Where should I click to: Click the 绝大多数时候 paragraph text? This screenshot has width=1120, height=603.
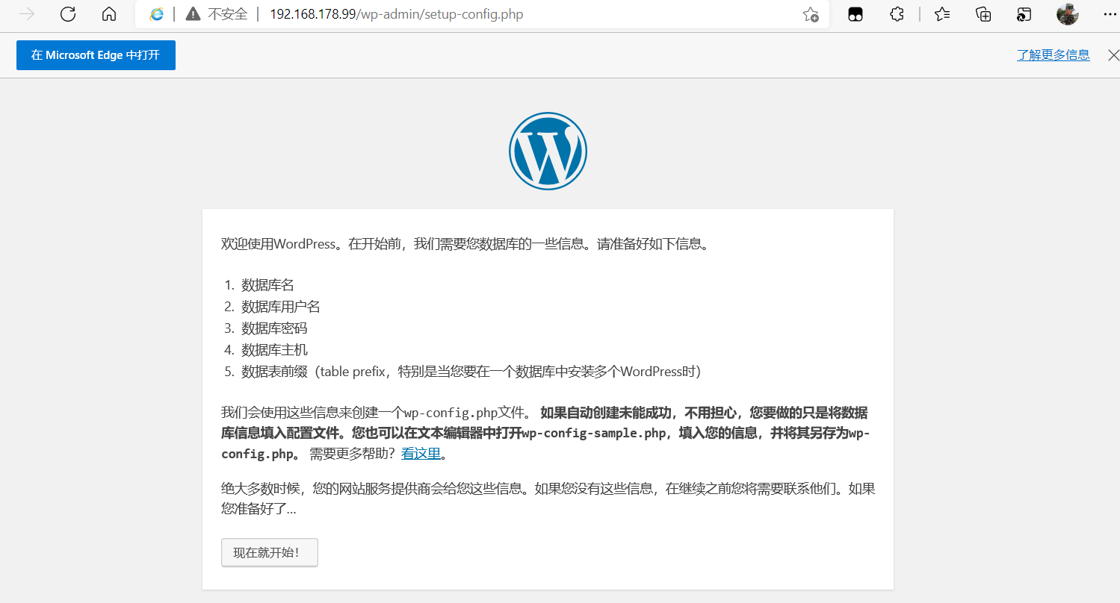tap(548, 499)
